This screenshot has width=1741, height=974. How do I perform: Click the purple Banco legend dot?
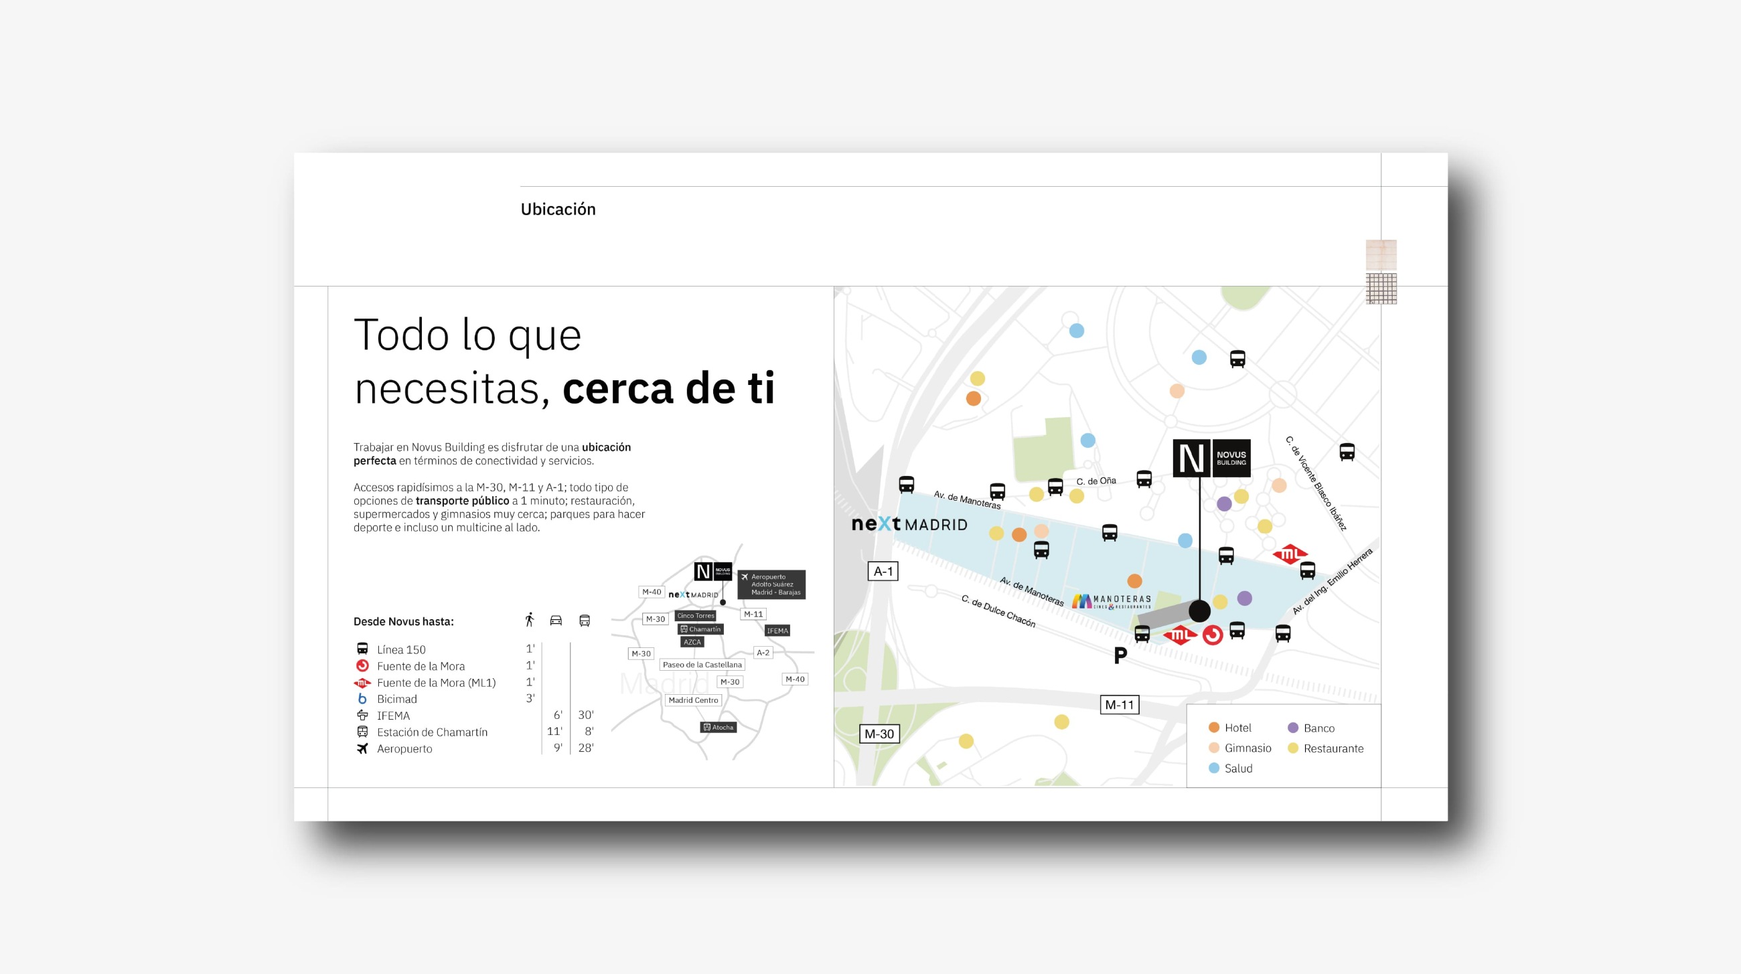tap(1293, 728)
